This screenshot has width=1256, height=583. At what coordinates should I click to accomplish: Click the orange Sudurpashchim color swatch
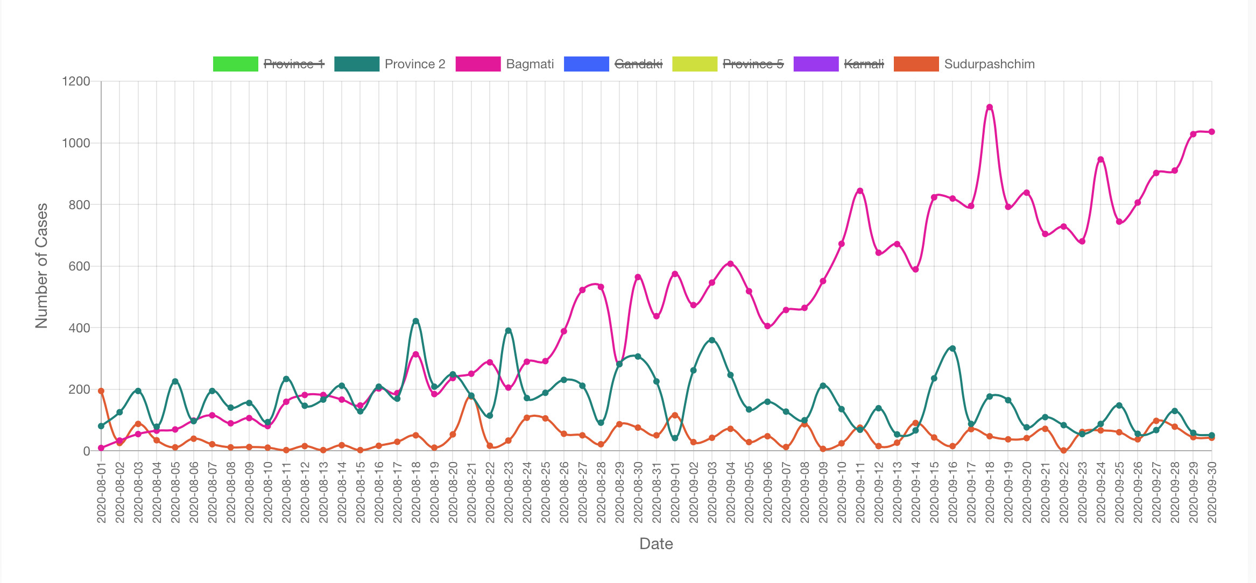pyautogui.click(x=916, y=64)
